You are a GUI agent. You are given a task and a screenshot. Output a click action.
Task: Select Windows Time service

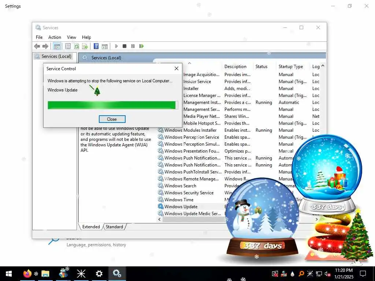tap(179, 199)
